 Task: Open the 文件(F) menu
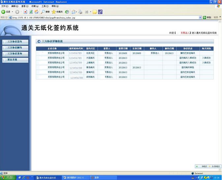pos(5,6)
